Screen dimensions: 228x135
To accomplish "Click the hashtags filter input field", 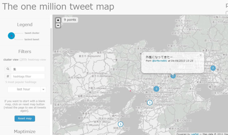I will (28, 76).
